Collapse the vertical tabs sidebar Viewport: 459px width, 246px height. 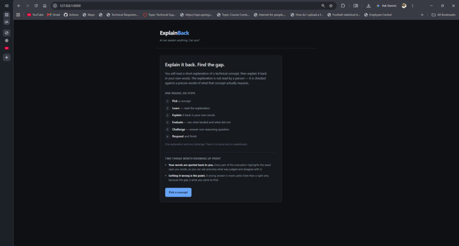pos(6,6)
